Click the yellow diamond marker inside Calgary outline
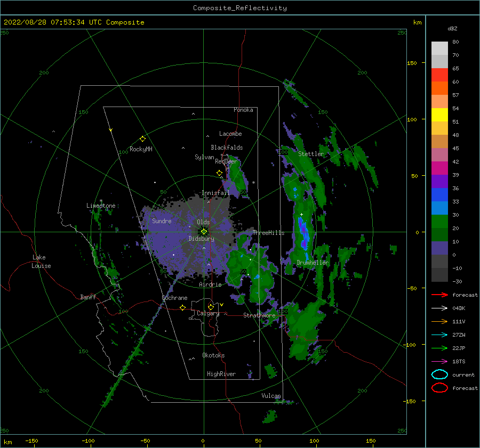480x448 pixels. (x=211, y=307)
